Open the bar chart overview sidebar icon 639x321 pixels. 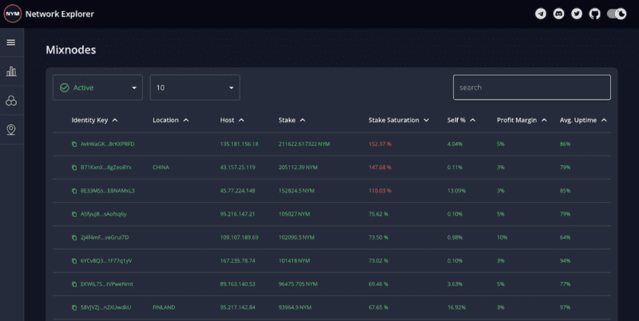click(11, 71)
